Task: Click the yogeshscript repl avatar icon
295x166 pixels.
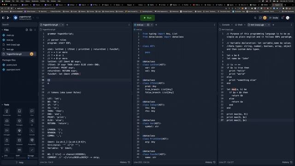Action: 16,18
